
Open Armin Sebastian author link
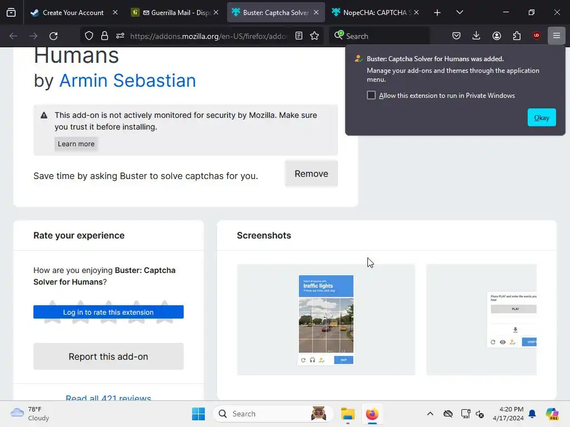(x=127, y=80)
